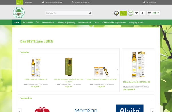Screen dimensions: 172x112
Task: Open the Naturkosmetik category
Action: [x=85, y=22]
